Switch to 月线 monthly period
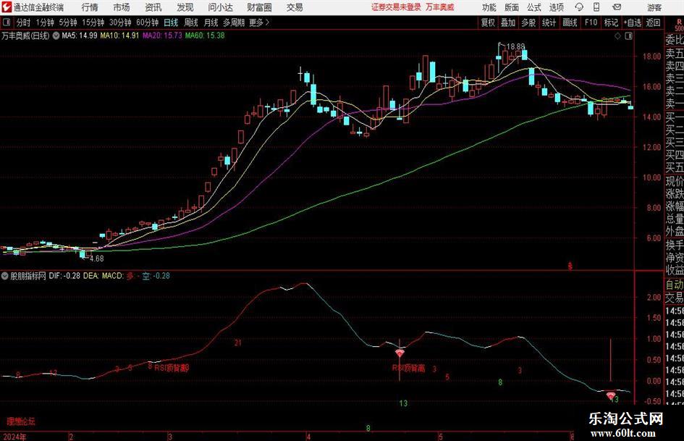Viewport: 684px width, 441px height. point(211,22)
